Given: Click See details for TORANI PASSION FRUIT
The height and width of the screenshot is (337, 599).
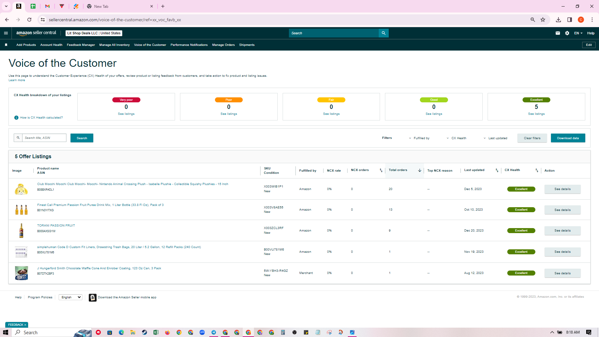Looking at the screenshot, I should [562, 231].
